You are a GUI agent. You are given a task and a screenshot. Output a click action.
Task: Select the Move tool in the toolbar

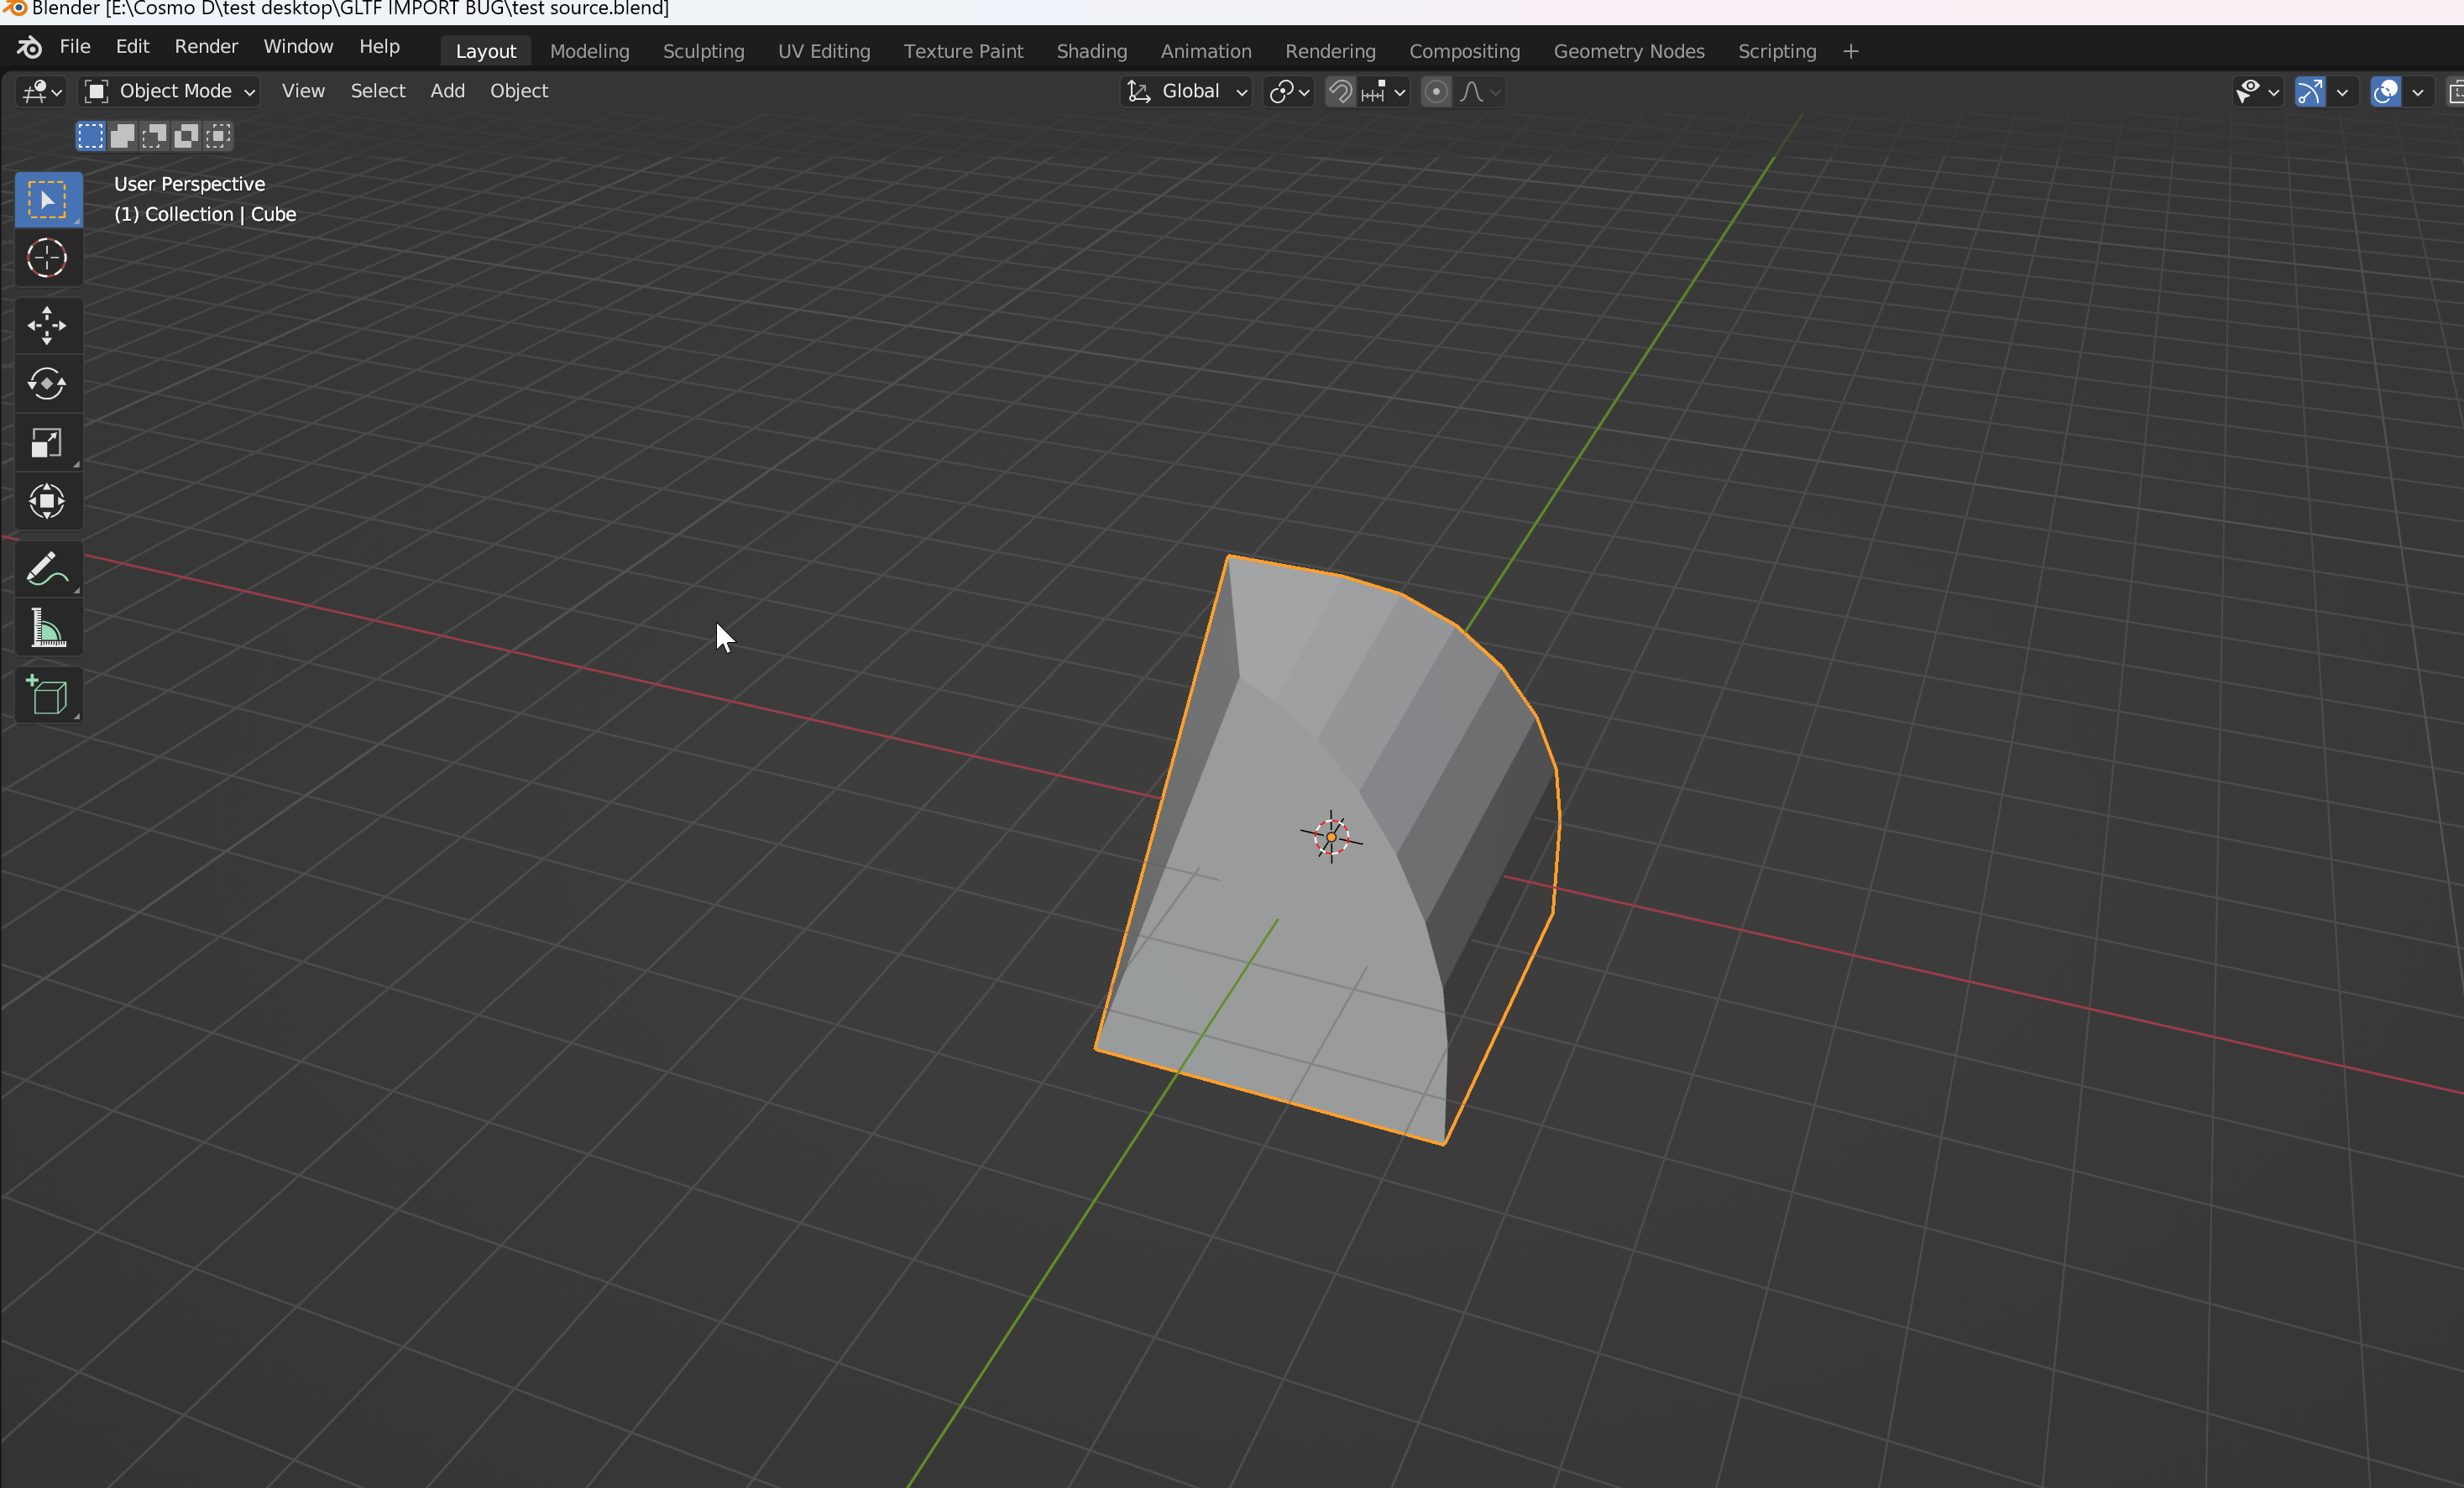(x=47, y=325)
